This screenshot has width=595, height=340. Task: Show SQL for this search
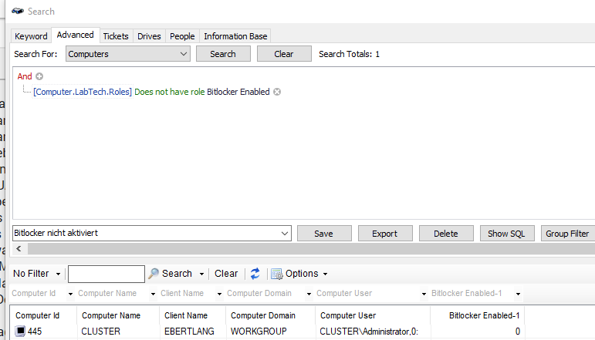(x=507, y=234)
